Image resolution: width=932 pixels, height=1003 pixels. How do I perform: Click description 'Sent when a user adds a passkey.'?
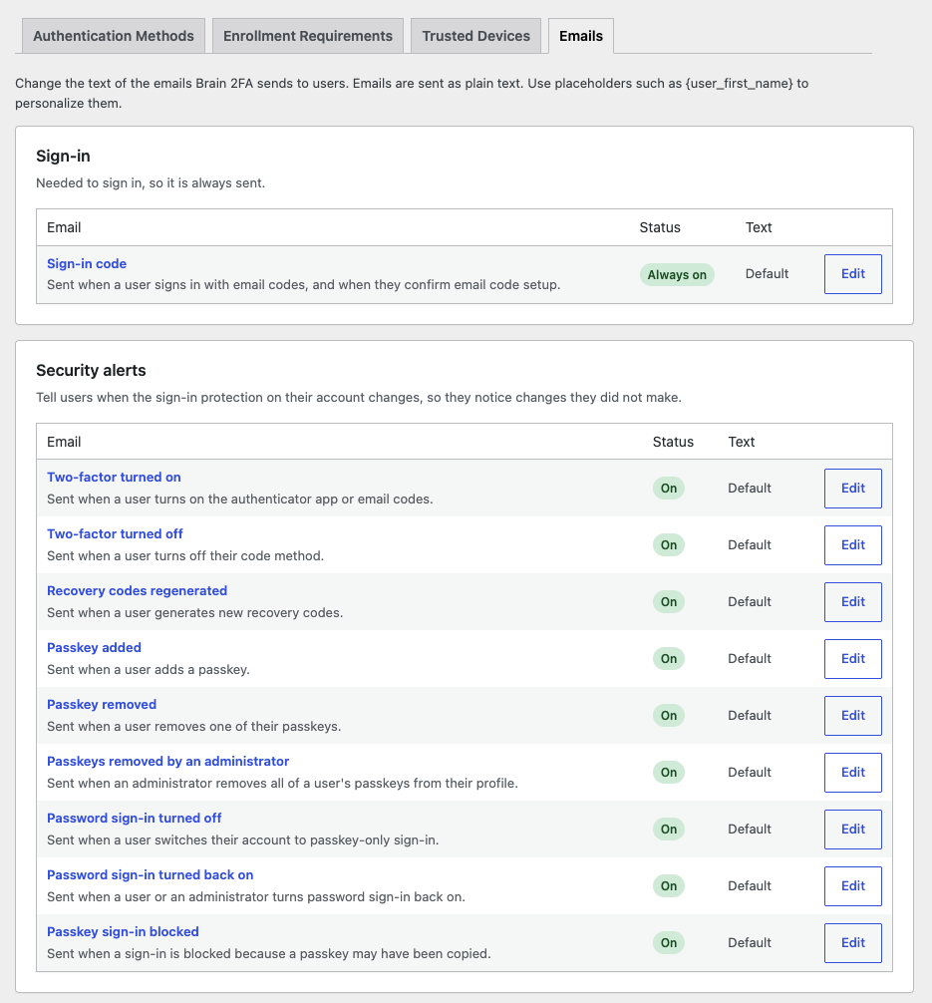(149, 670)
